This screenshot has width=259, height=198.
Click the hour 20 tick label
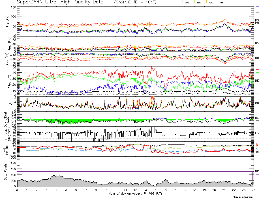point(214,190)
